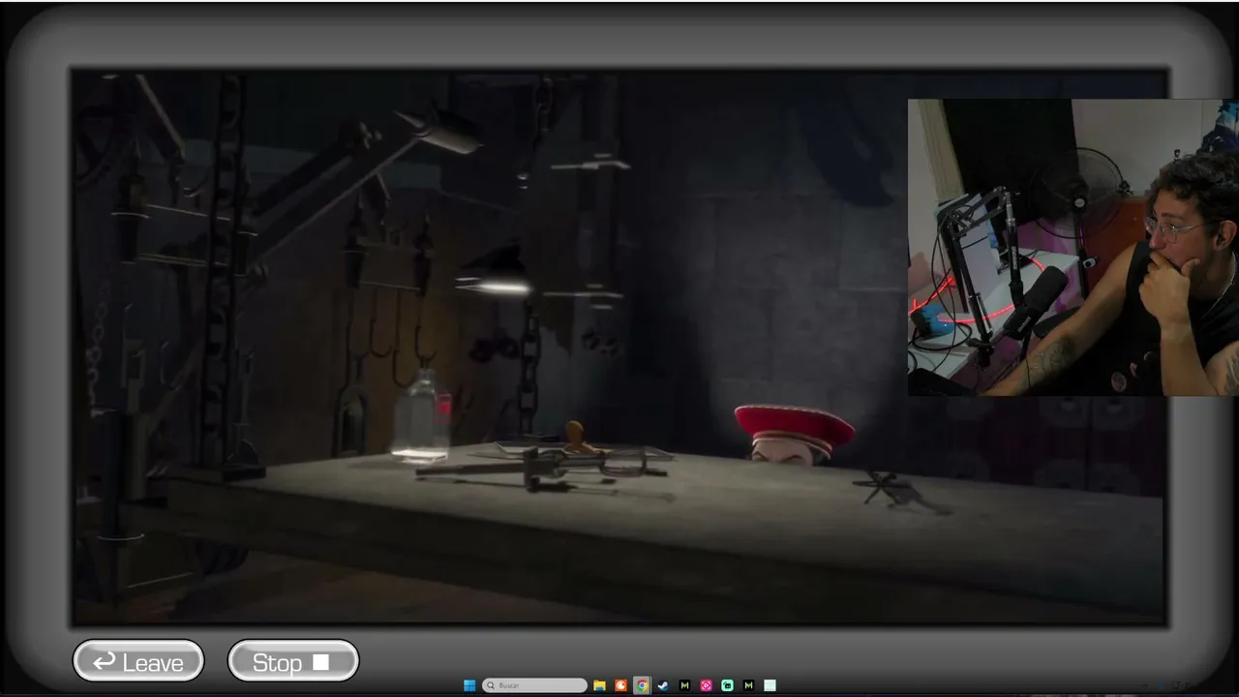Open the green app taskbar icon
Screen dimensions: 1239x697
[x=727, y=685]
